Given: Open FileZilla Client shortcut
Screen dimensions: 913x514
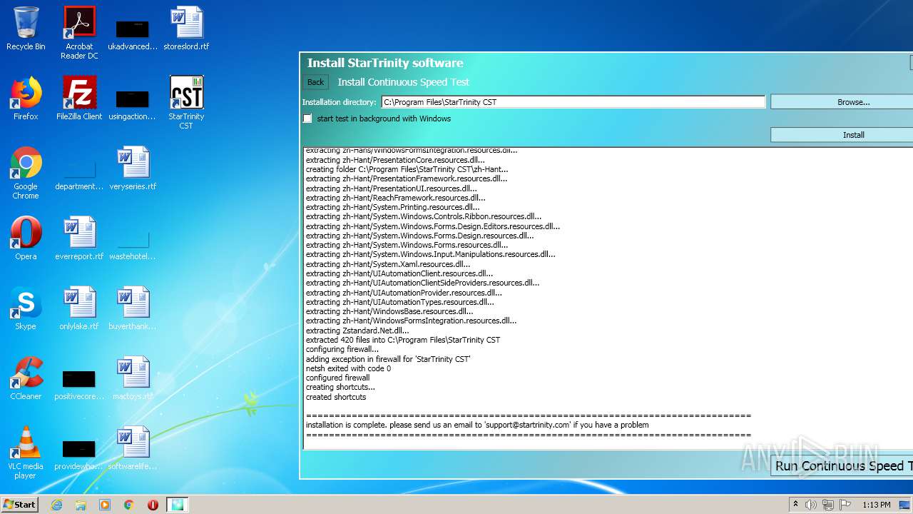Looking at the screenshot, I should [79, 99].
